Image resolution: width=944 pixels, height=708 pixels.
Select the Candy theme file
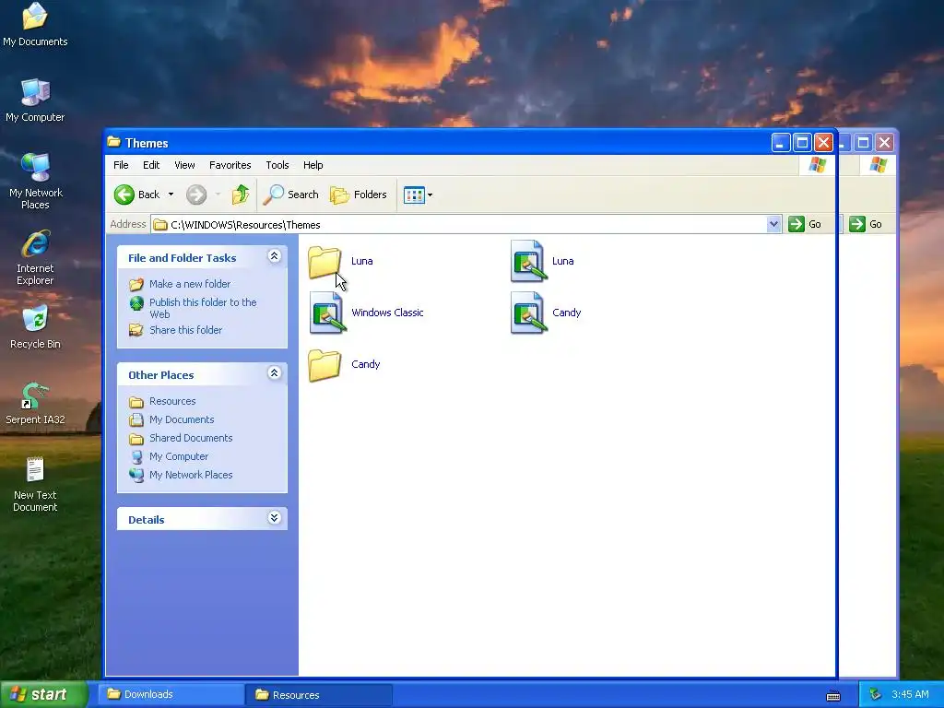(x=546, y=313)
